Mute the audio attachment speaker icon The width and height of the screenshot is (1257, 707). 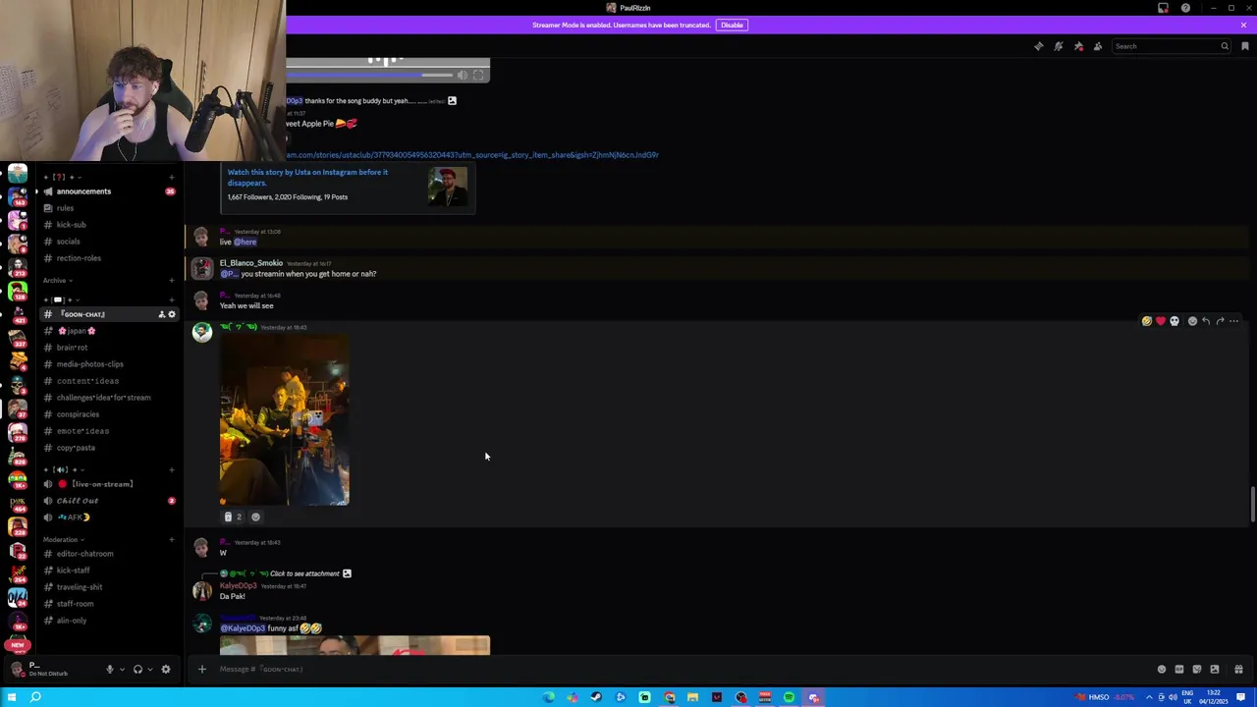(462, 75)
